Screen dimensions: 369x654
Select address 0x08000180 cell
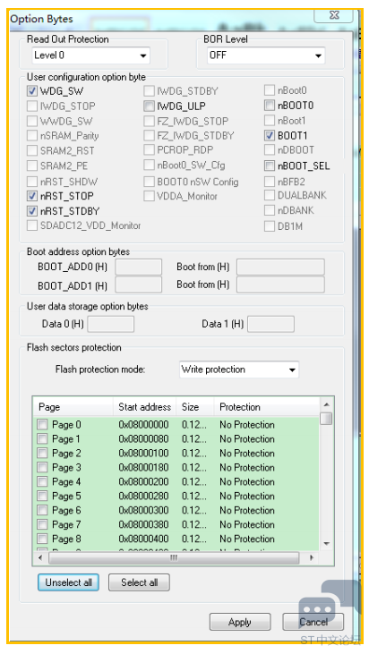(143, 467)
